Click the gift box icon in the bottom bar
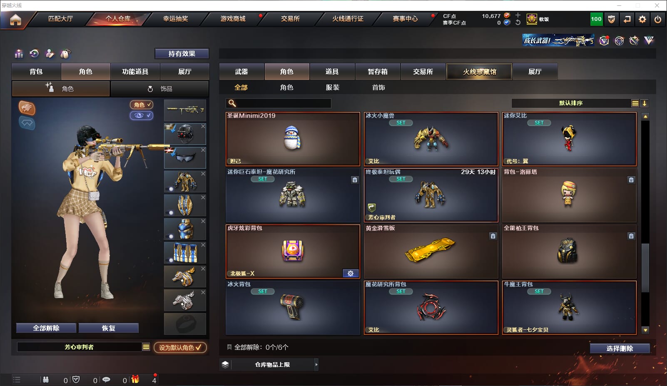The width and height of the screenshot is (667, 386). [135, 379]
